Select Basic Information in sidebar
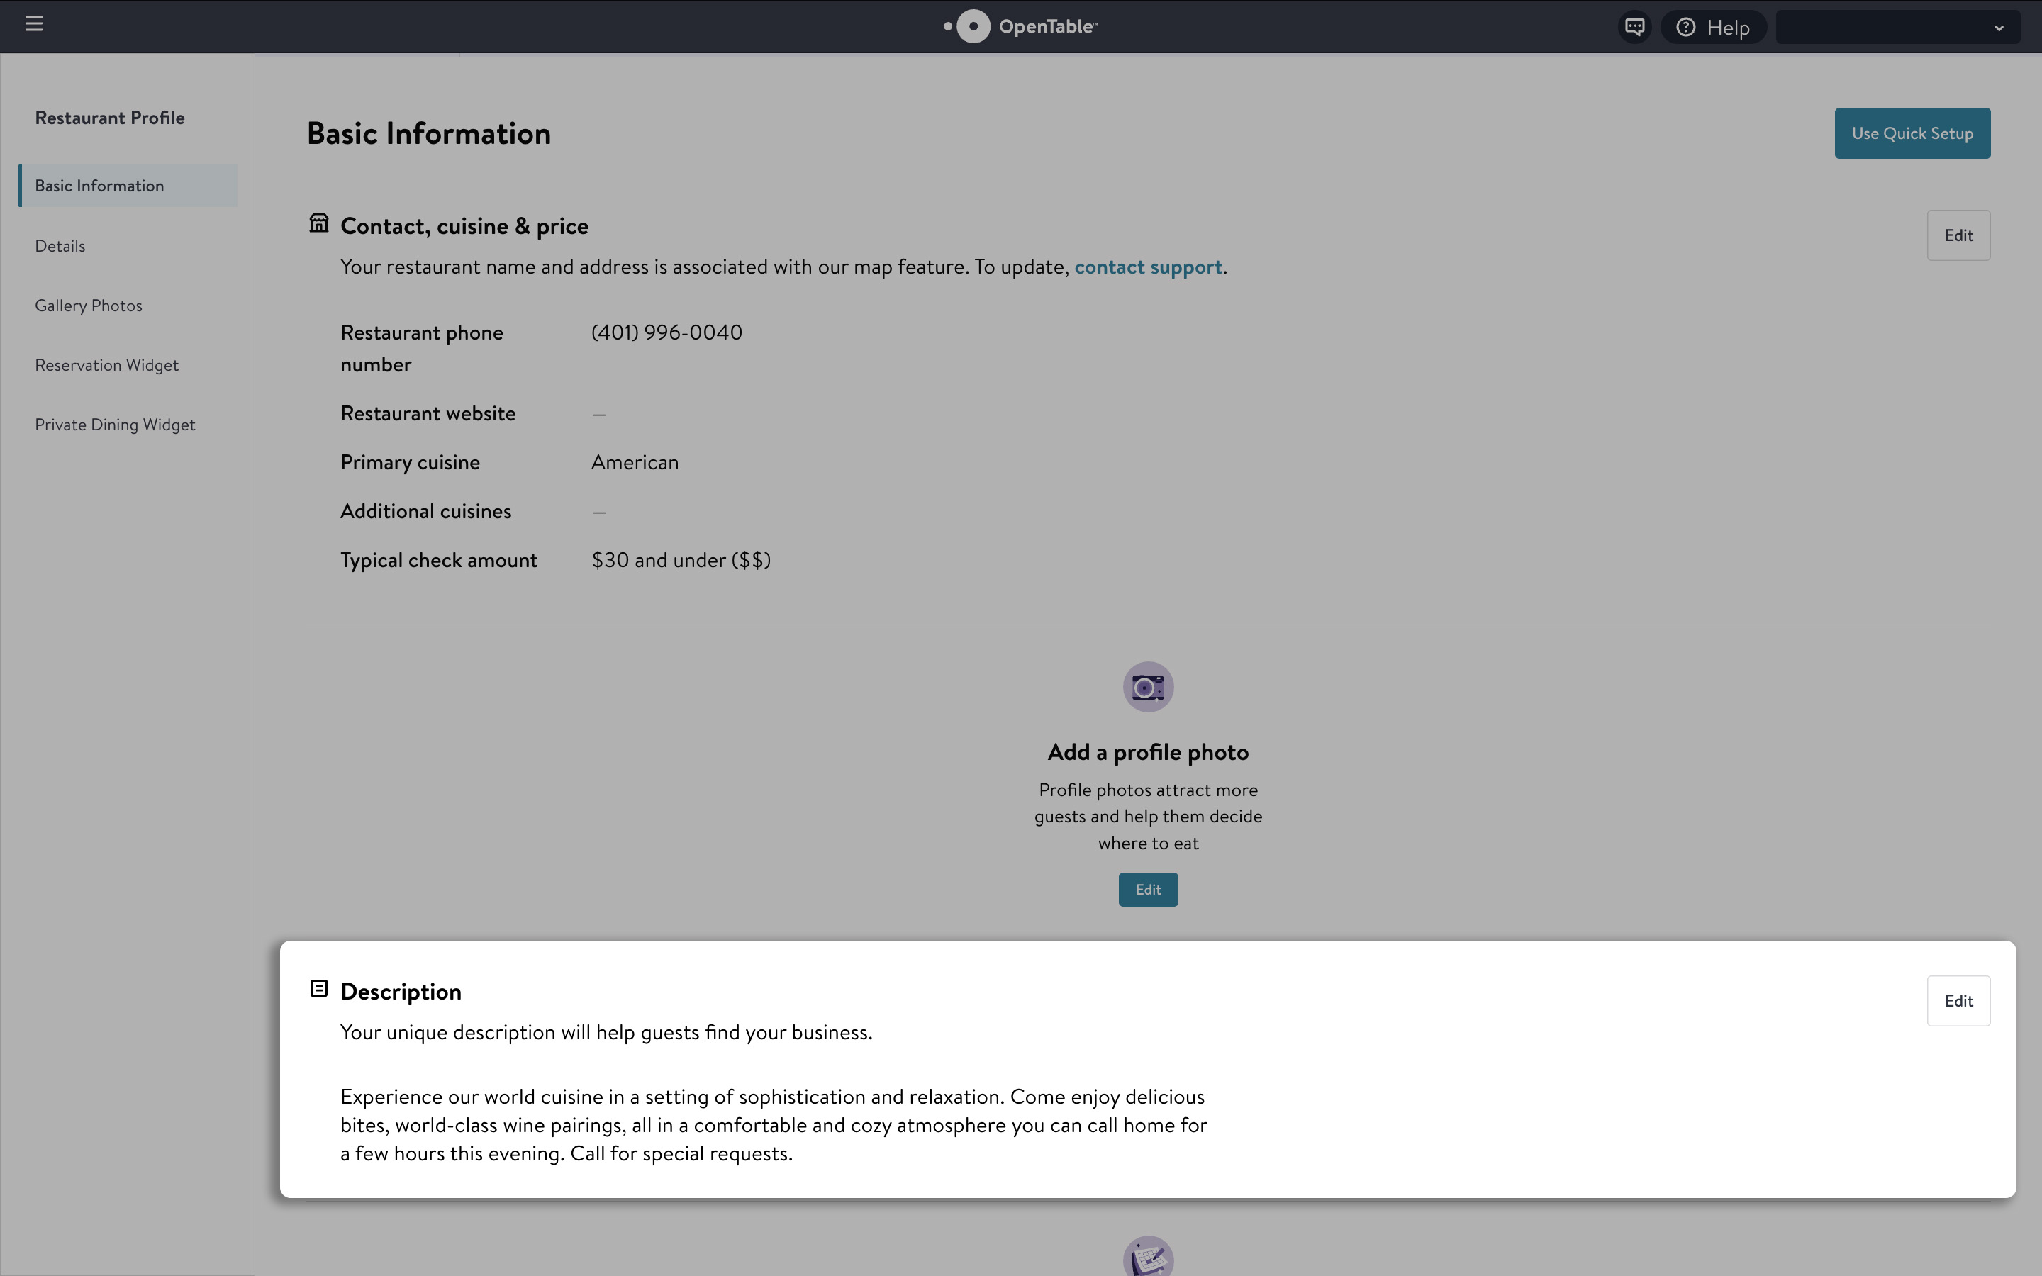2042x1276 pixels. click(x=128, y=186)
